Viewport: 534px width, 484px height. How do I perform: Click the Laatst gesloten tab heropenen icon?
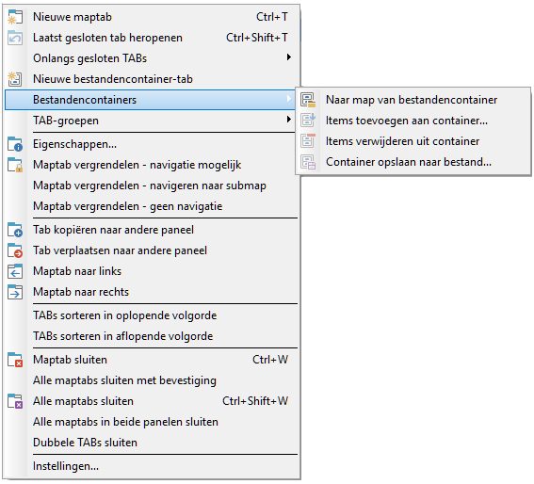click(x=15, y=38)
